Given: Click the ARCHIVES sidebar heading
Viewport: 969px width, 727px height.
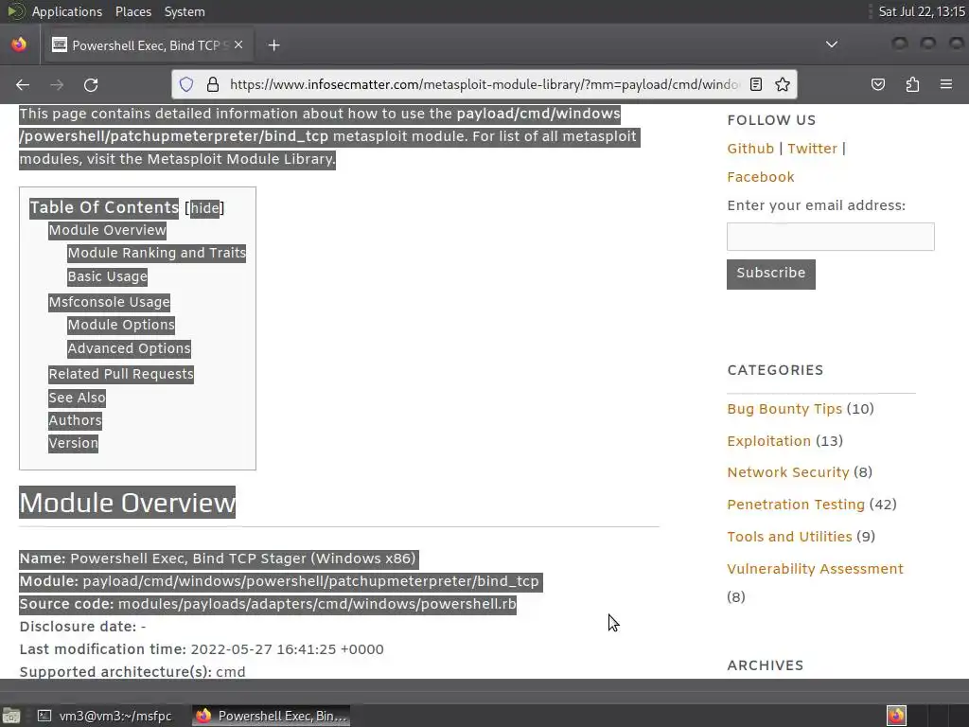Looking at the screenshot, I should [x=765, y=665].
